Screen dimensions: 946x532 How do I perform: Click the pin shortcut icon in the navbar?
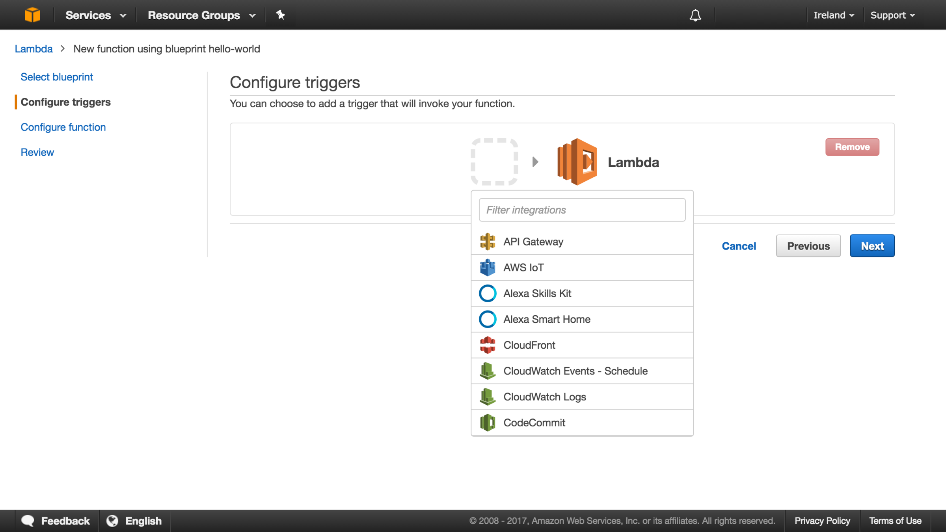point(280,15)
